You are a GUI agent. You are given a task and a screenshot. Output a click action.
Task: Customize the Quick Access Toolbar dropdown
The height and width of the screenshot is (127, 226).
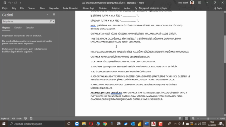click(20, 3)
